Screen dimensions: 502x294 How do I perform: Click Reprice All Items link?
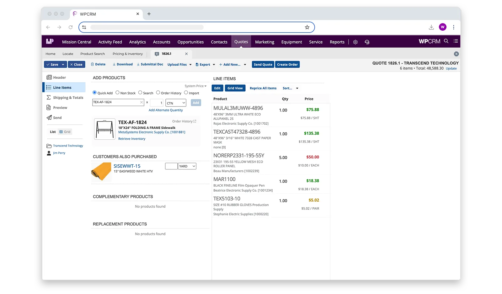coord(263,88)
